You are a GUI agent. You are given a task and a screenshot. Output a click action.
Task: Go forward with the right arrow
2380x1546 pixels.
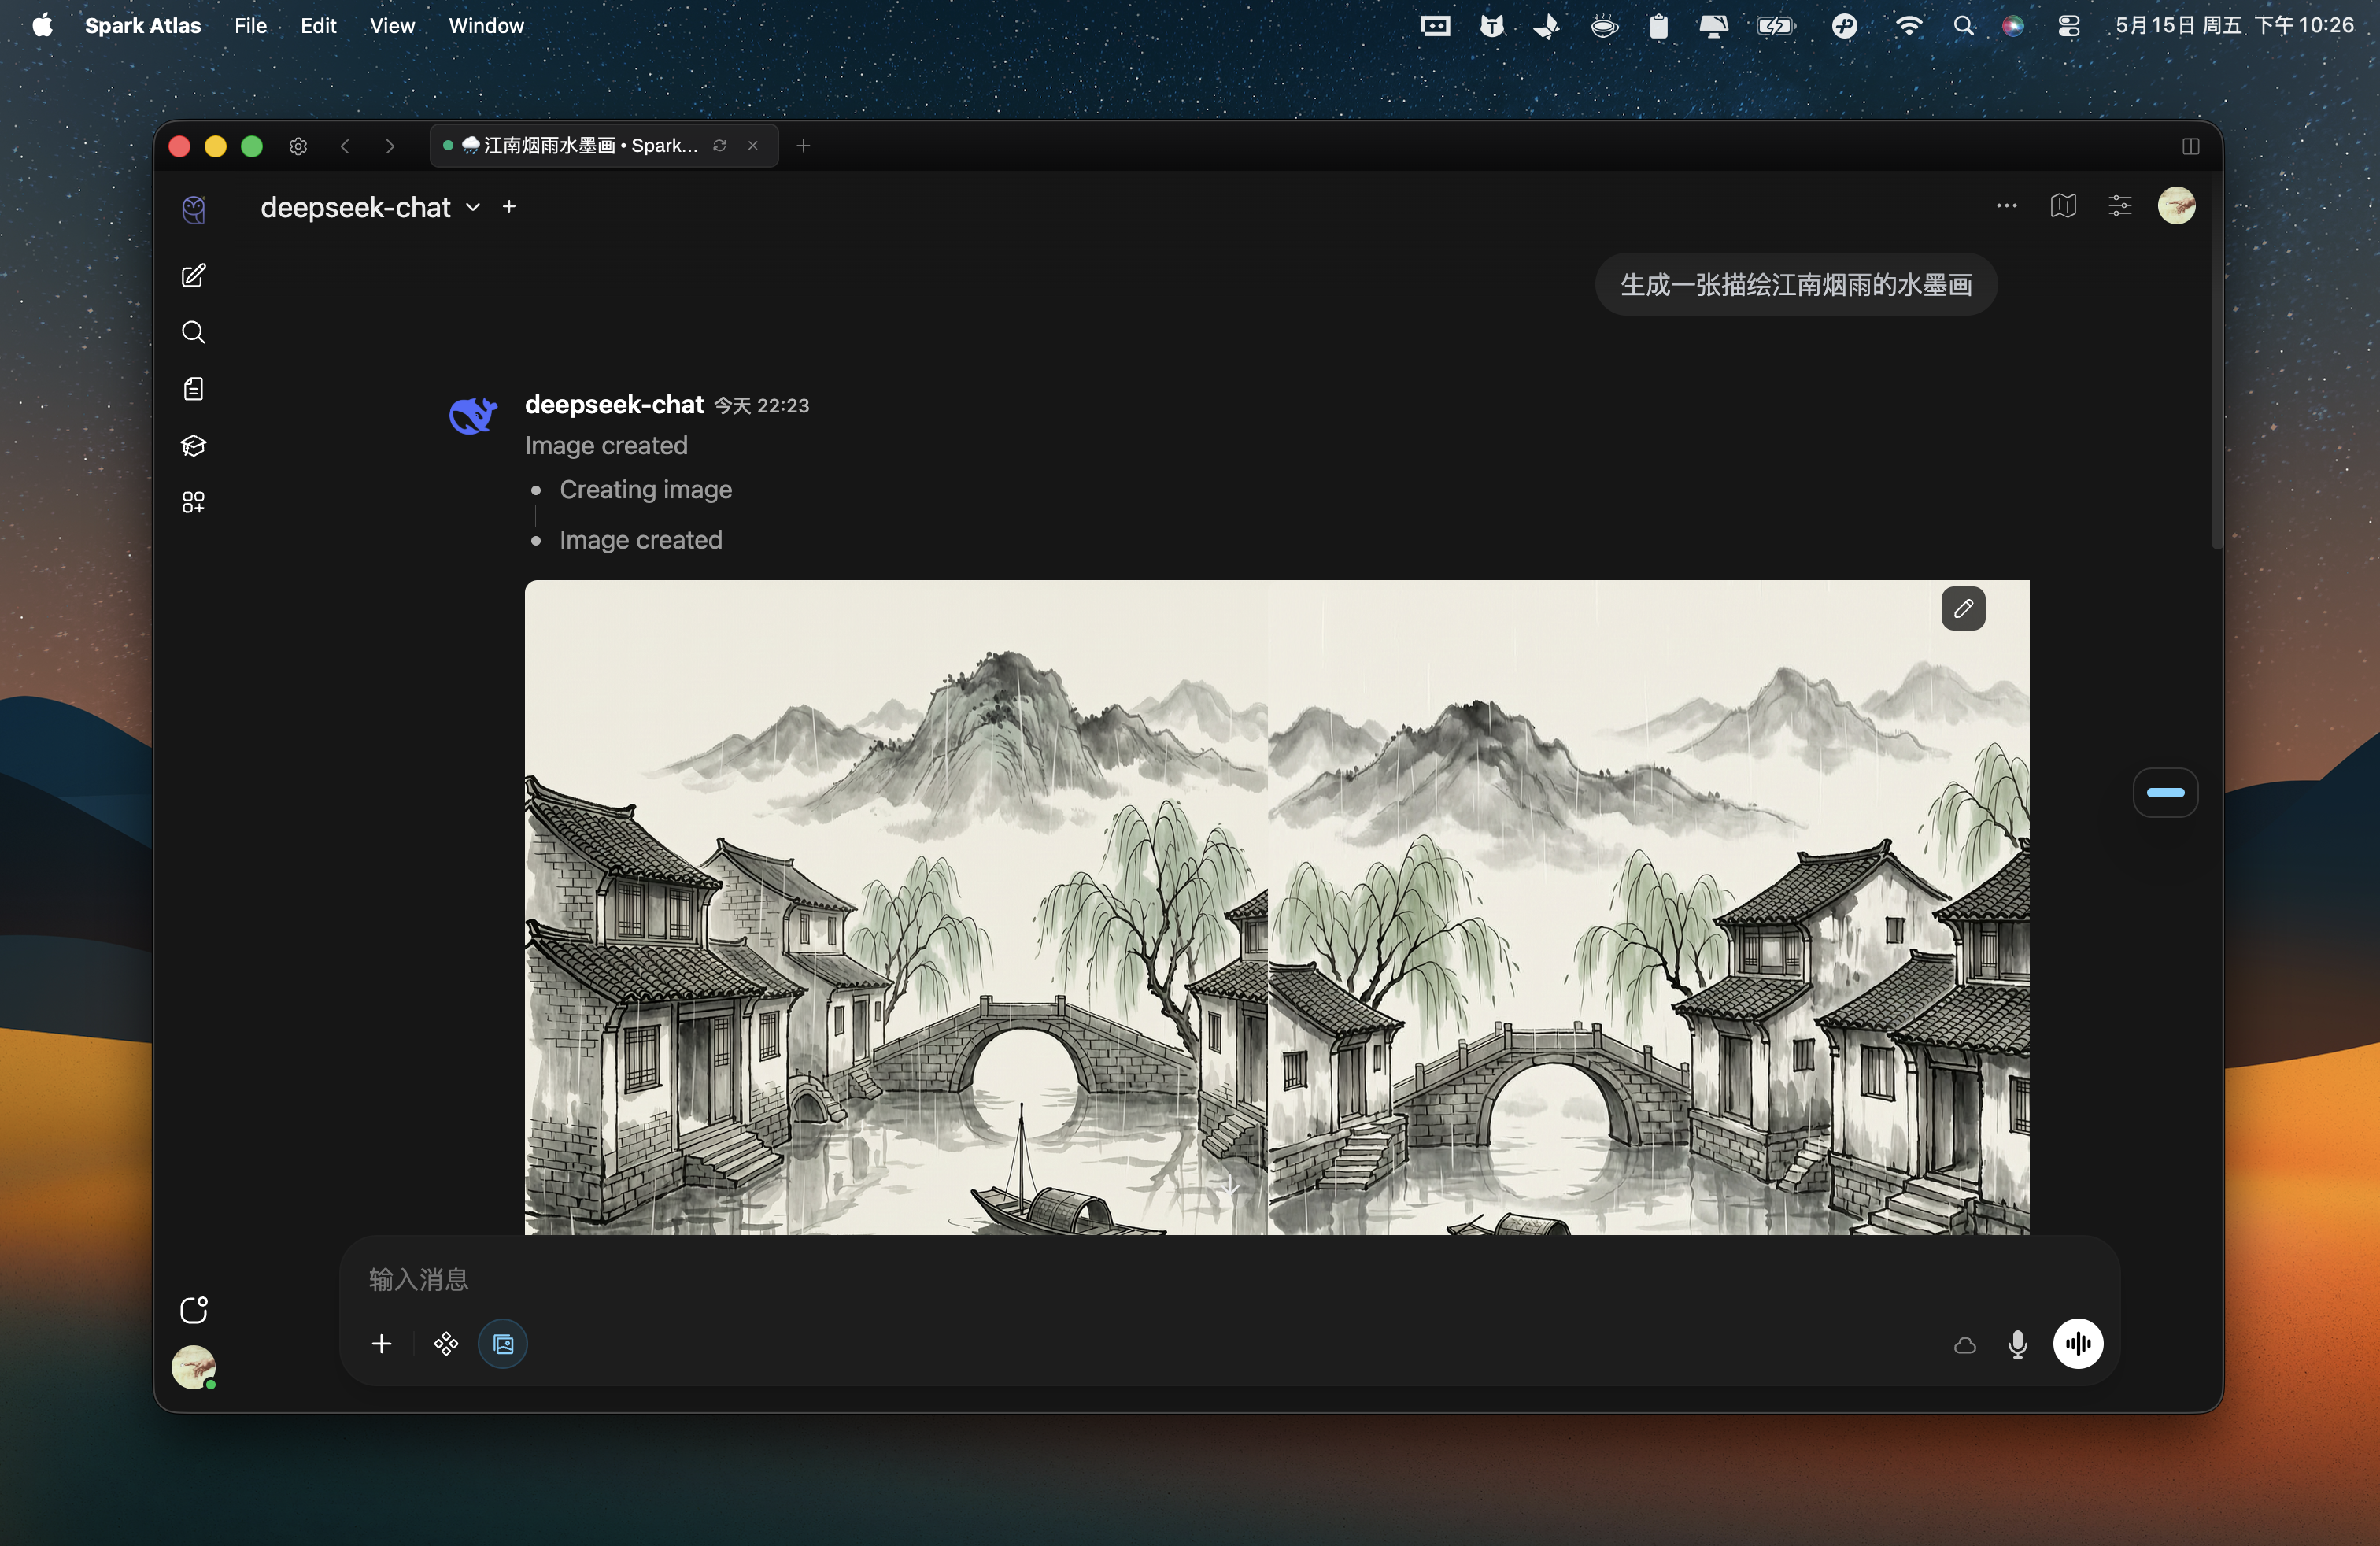point(390,146)
